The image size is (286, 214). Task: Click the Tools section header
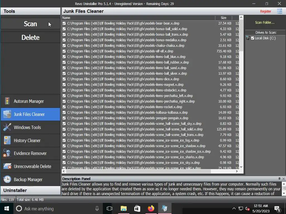pyautogui.click(x=30, y=11)
